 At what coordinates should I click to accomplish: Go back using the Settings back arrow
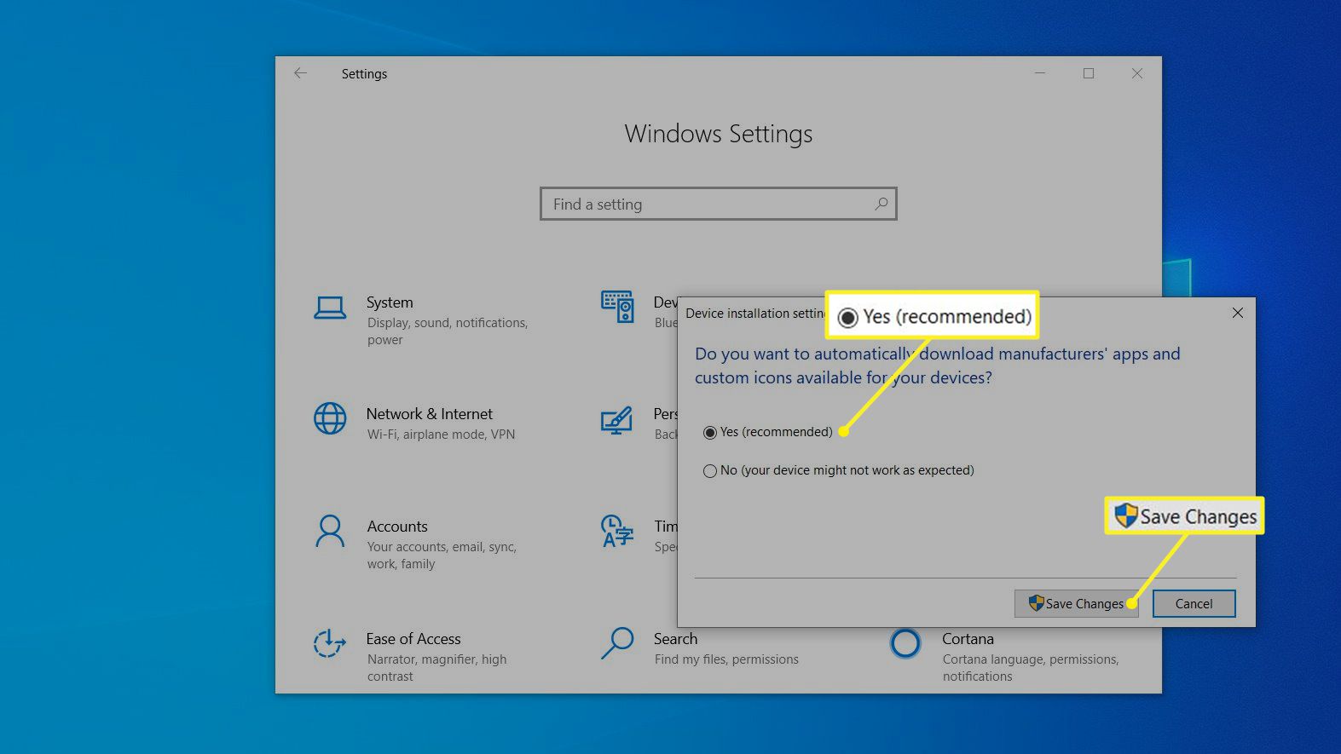tap(300, 73)
